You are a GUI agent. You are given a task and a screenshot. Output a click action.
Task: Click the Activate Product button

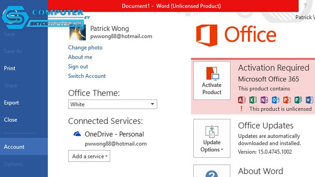[212, 81]
